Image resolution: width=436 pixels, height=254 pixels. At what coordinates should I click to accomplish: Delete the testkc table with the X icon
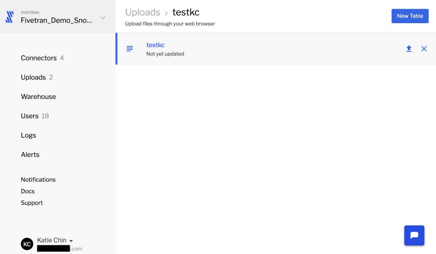[424, 49]
